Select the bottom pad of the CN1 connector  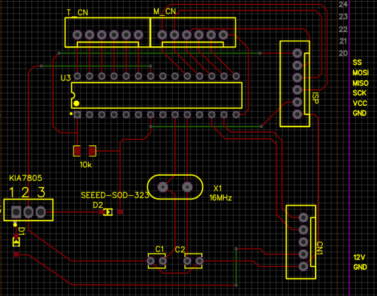click(303, 266)
